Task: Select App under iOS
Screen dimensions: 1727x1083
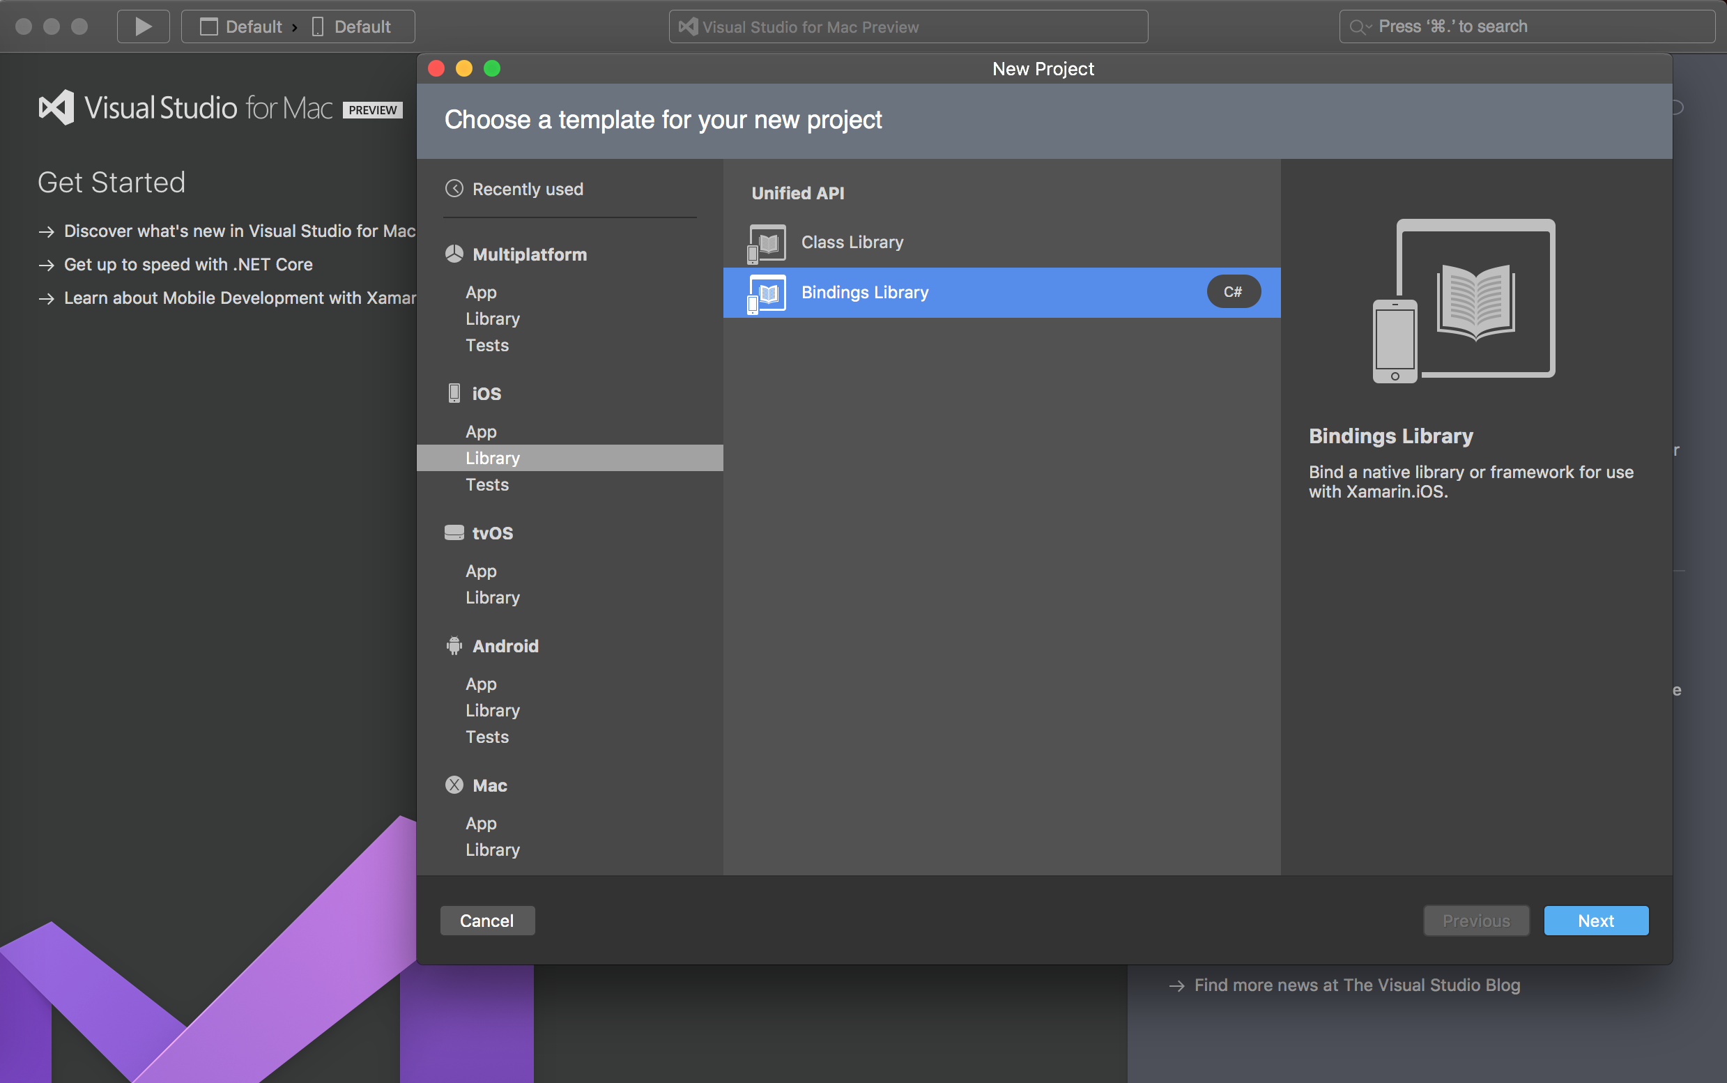Action: [481, 431]
